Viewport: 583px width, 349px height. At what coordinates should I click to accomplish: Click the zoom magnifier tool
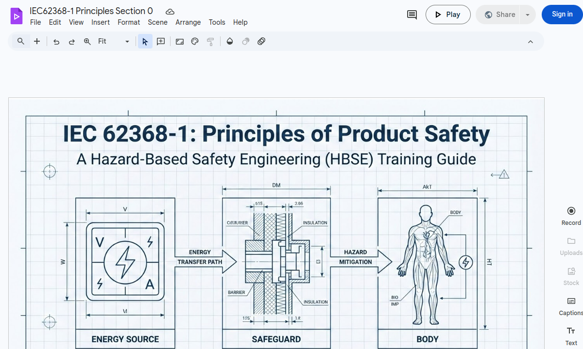(87, 42)
